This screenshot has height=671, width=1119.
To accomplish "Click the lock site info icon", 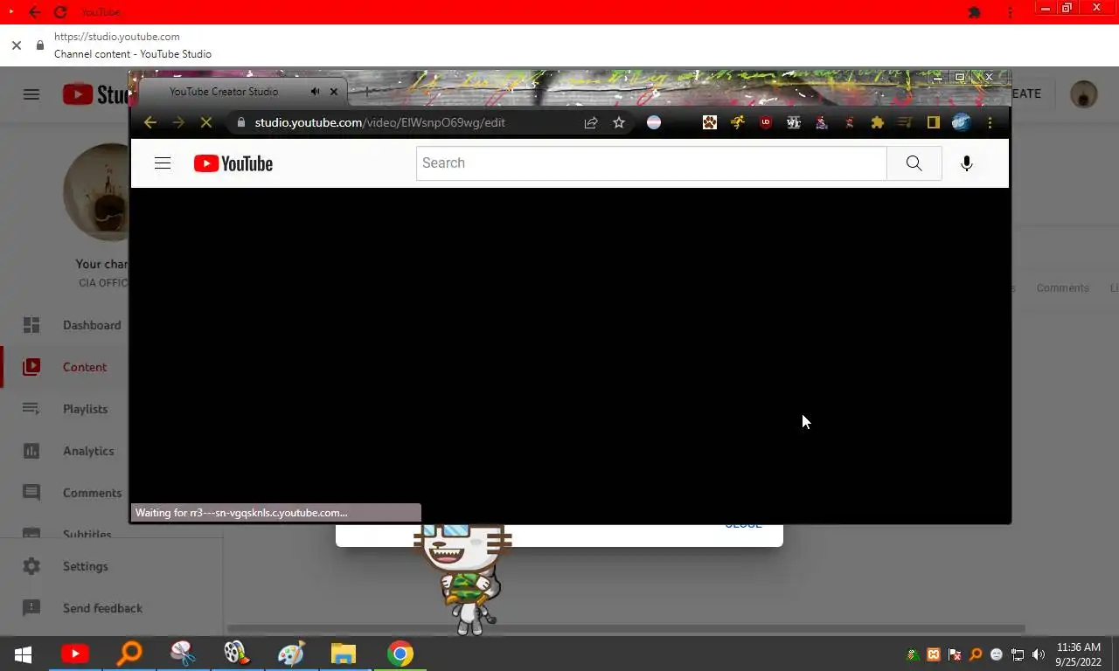I will [39, 45].
